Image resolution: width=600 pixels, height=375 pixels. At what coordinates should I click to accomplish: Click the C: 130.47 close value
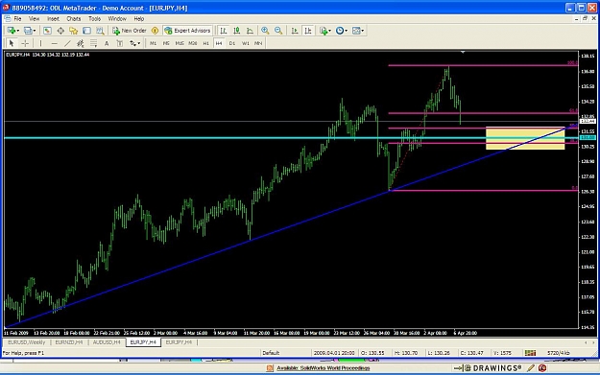point(472,353)
